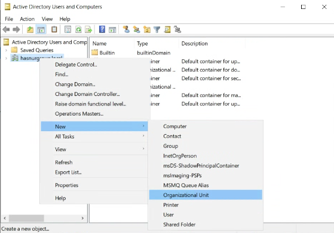334x233 pixels.
Task: Open the Action menu
Action: pyautogui.click(x=27, y=19)
